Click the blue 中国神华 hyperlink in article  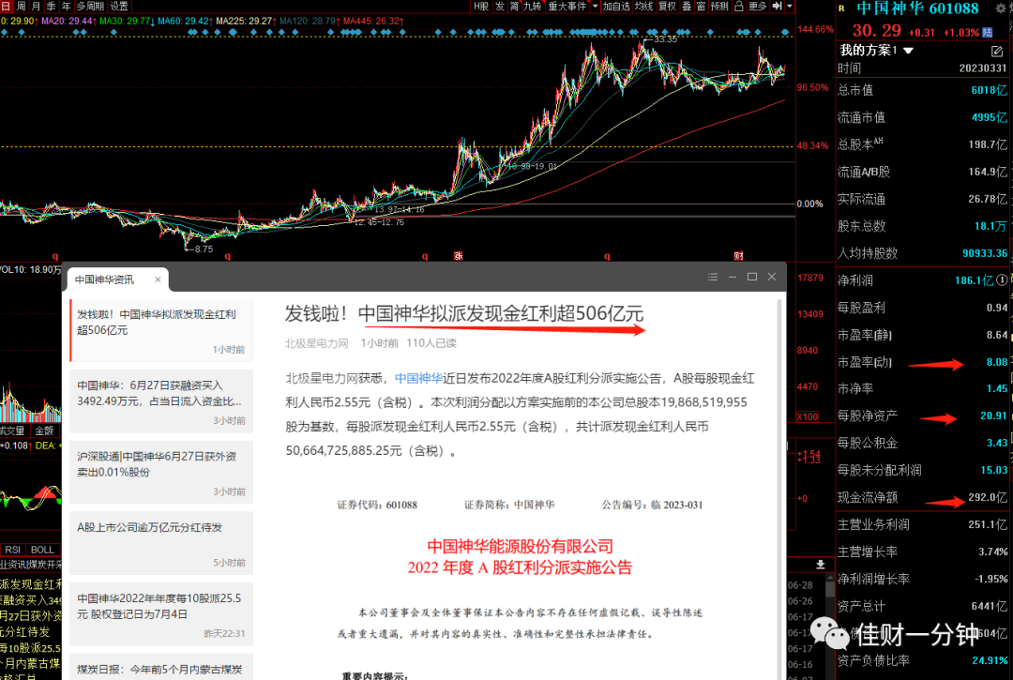click(418, 378)
